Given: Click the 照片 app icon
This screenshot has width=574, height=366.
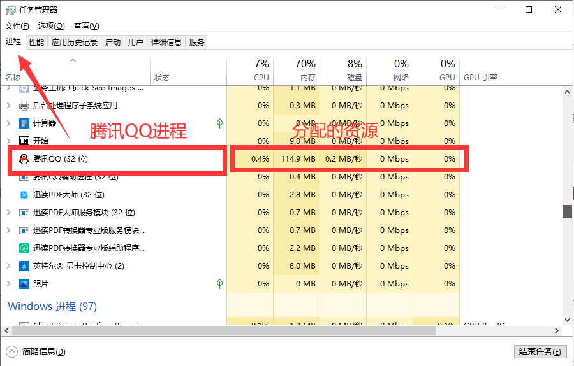Looking at the screenshot, I should pos(24,284).
